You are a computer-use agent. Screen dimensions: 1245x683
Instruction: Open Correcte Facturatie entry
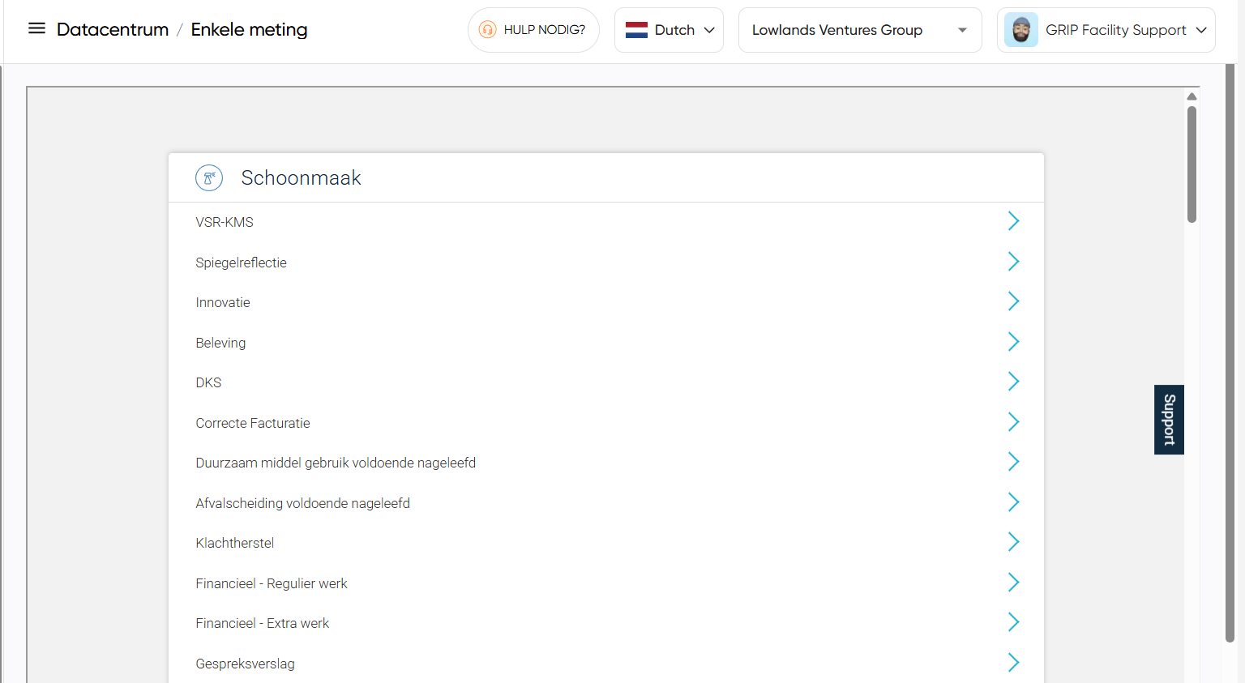click(x=253, y=423)
